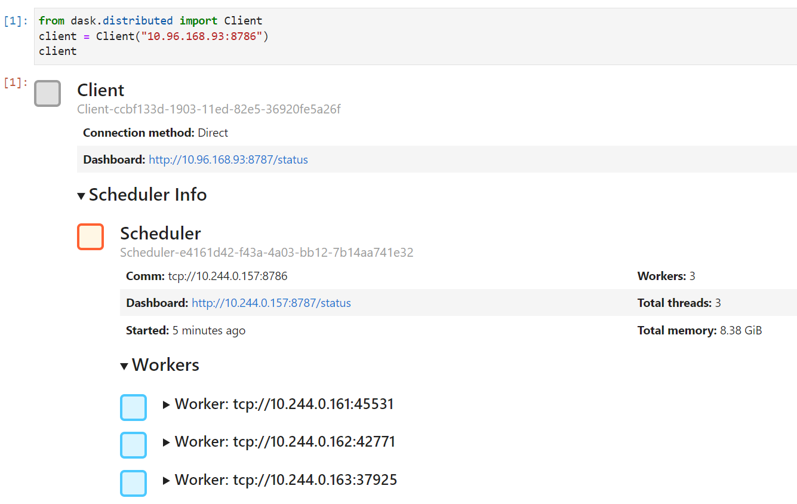Click the gray Client status icon
Image resolution: width=797 pixels, height=504 pixels.
coord(47,93)
